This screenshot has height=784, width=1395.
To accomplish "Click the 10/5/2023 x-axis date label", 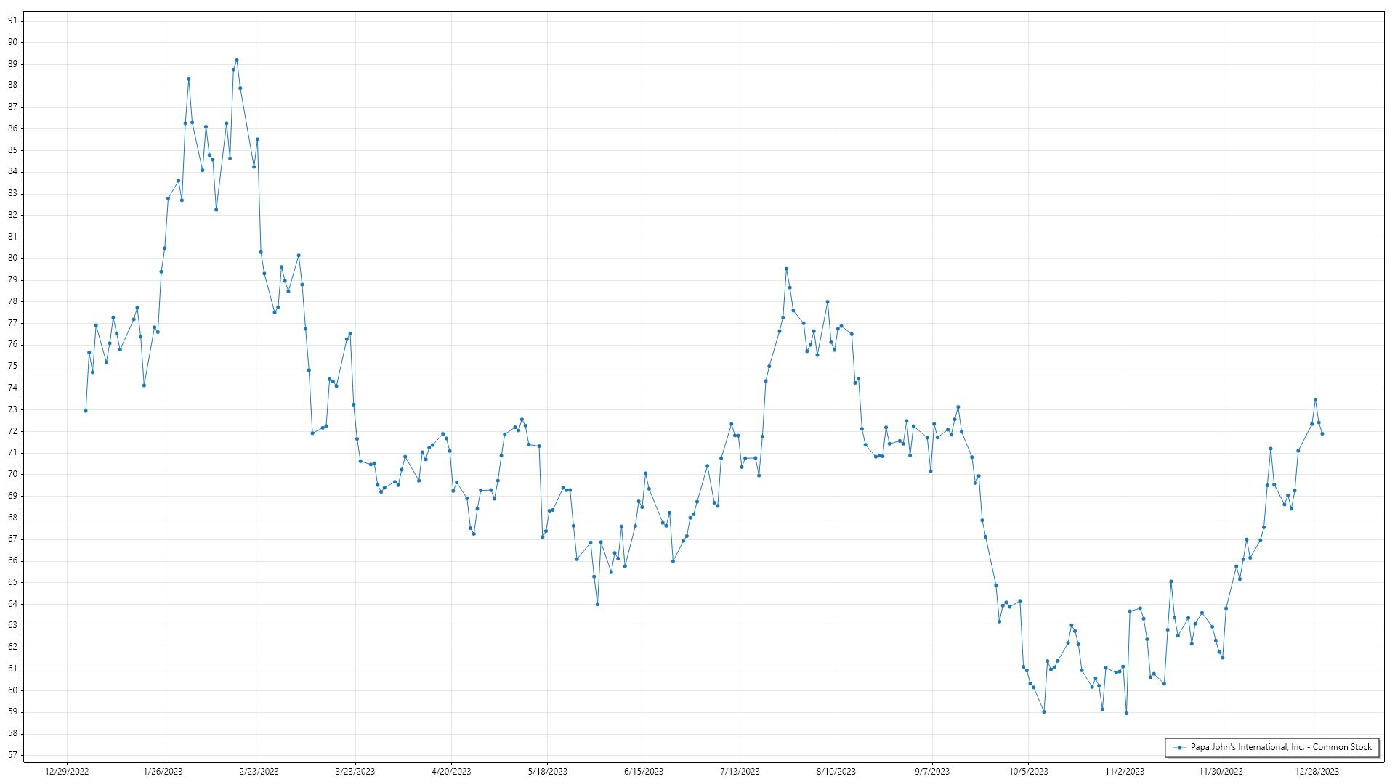I will [x=1028, y=771].
